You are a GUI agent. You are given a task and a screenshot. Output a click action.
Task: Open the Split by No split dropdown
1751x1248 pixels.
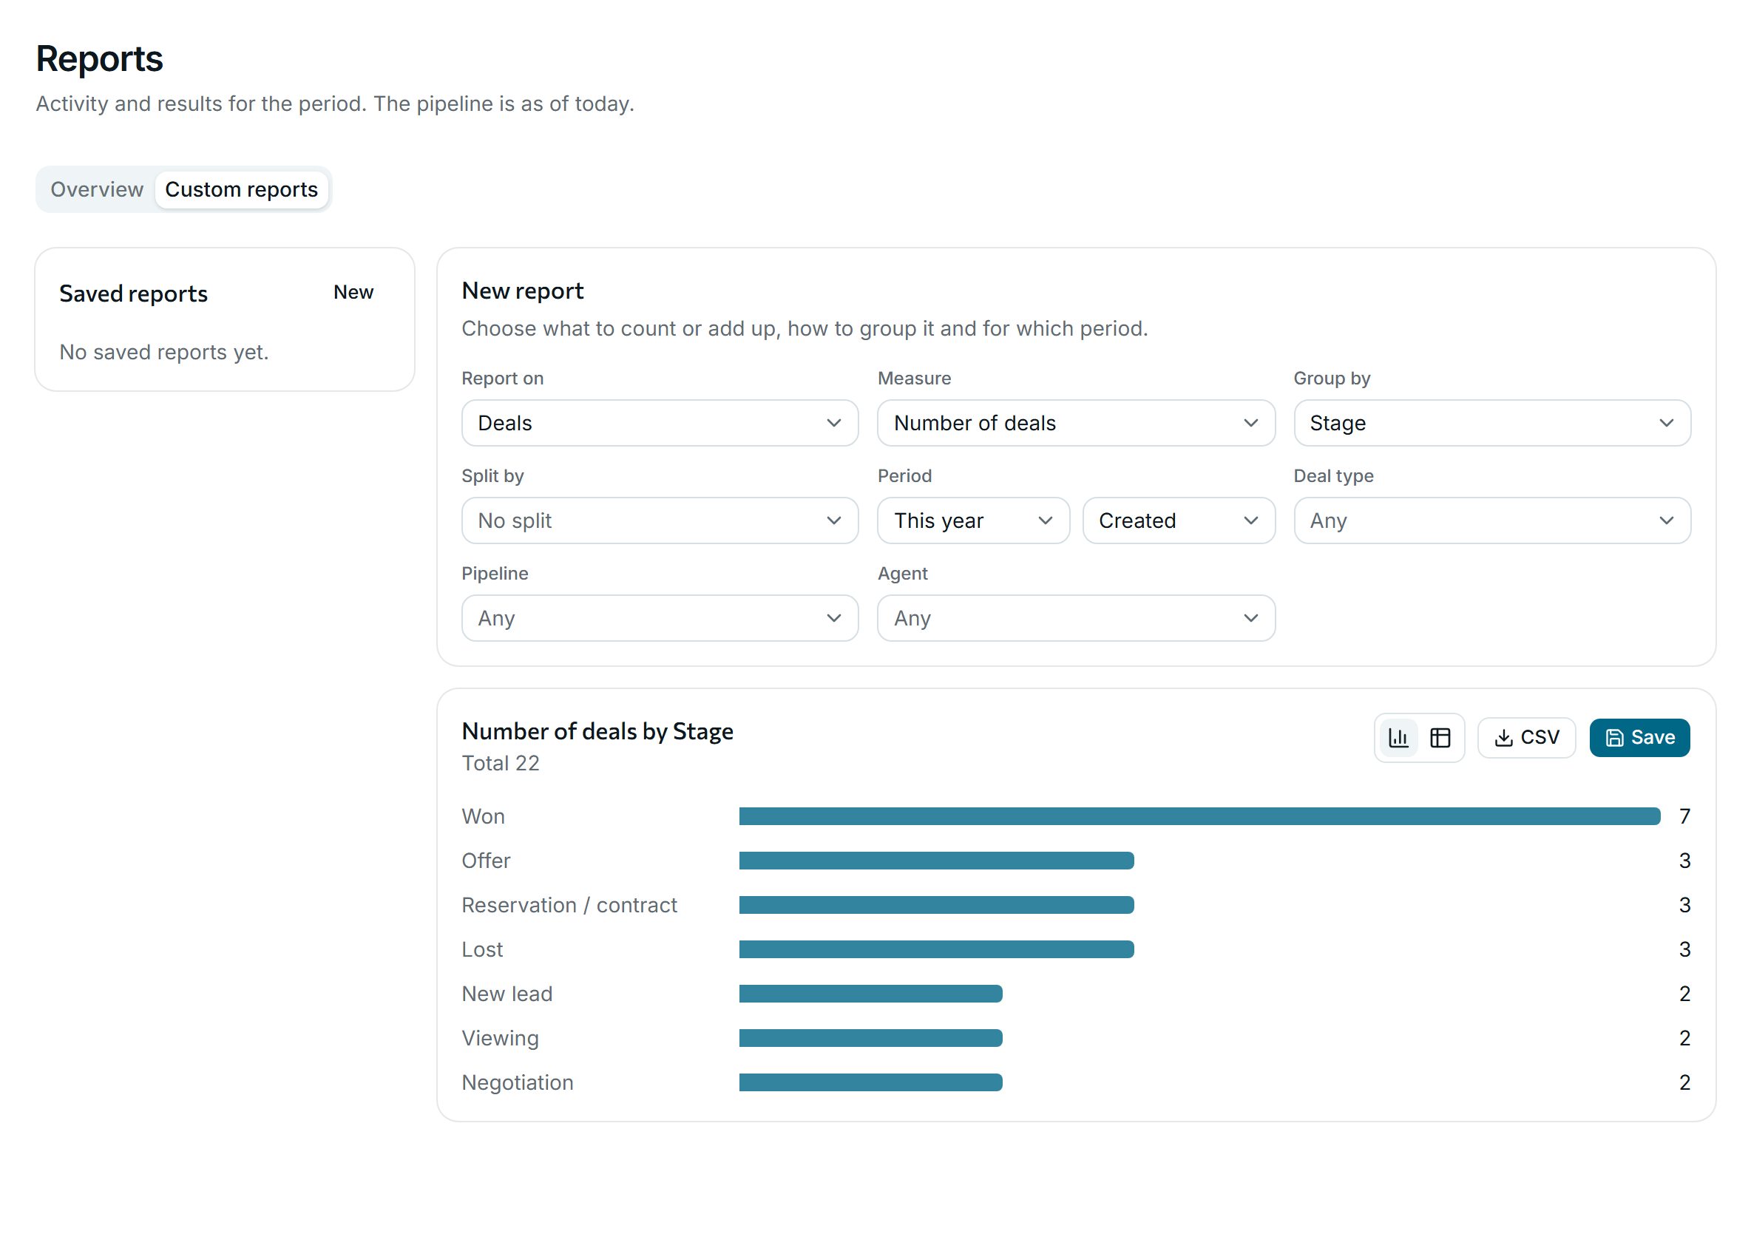click(x=660, y=520)
